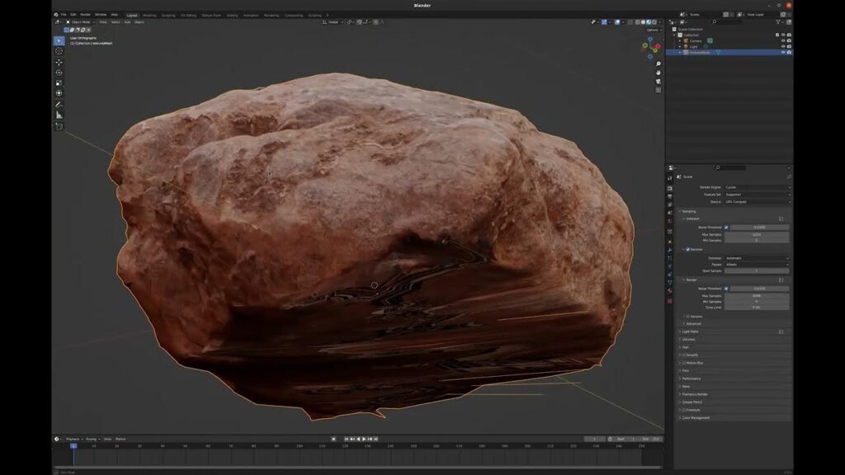Screen dimensions: 845x475
Task: Open the Render menu in the top bar
Action: [x=85, y=14]
